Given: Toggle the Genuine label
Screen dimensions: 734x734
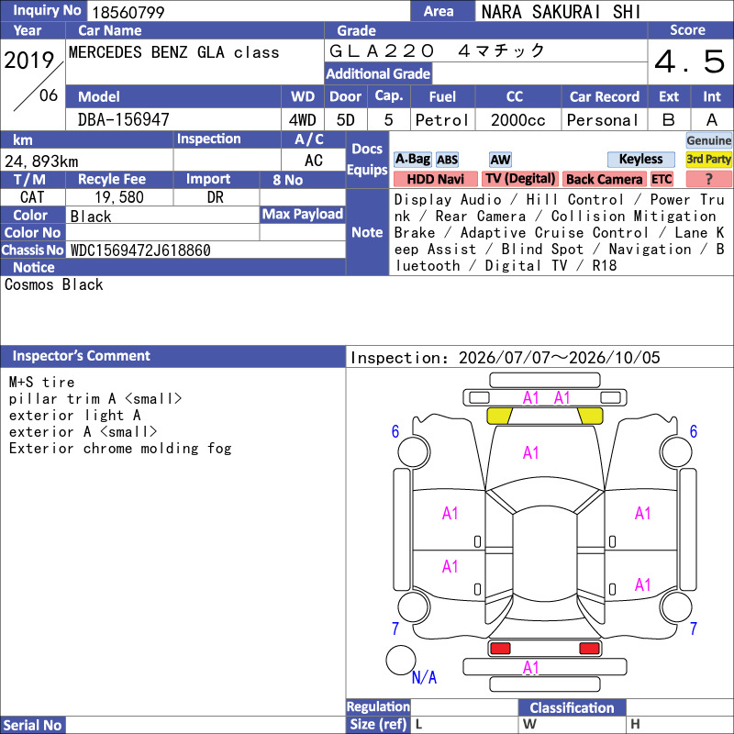Looking at the screenshot, I should point(708,140).
